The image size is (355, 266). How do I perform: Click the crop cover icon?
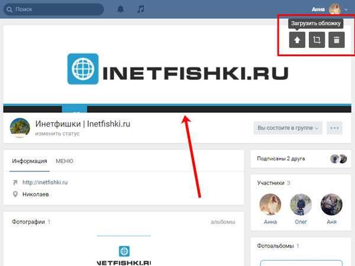tap(317, 40)
